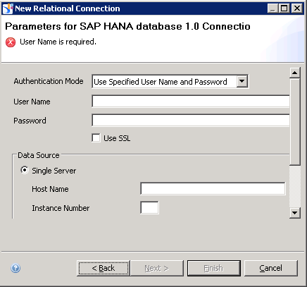Viewport: 307px width, 287px height.
Task: Open the Authentication Mode dropdown arrow
Action: [x=242, y=82]
